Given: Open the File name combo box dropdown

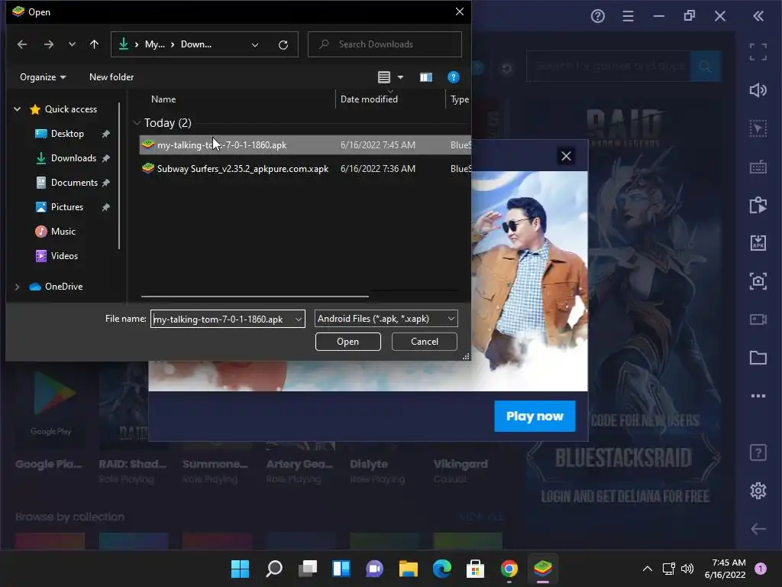Looking at the screenshot, I should [299, 319].
